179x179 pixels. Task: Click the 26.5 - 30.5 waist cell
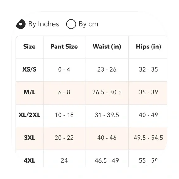[107, 92]
